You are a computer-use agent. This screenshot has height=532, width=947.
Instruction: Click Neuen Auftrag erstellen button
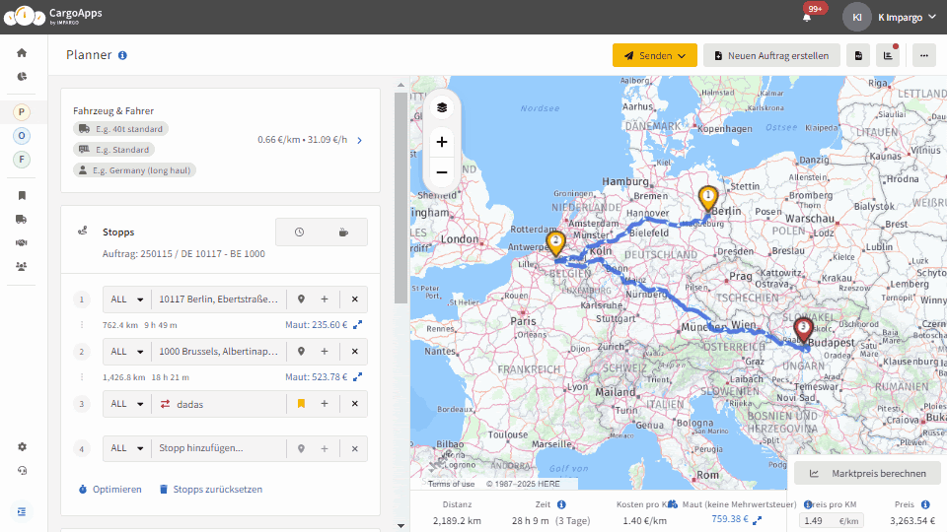tap(771, 55)
